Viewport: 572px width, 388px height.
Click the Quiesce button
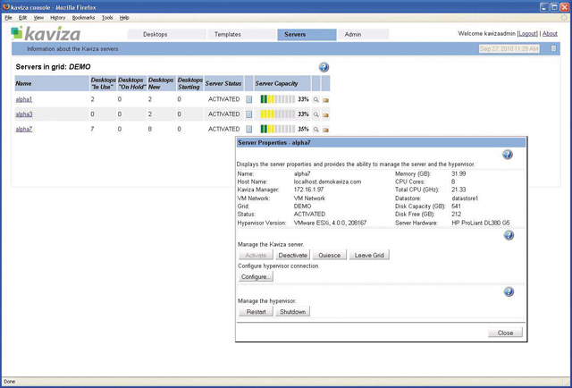[x=330, y=255]
